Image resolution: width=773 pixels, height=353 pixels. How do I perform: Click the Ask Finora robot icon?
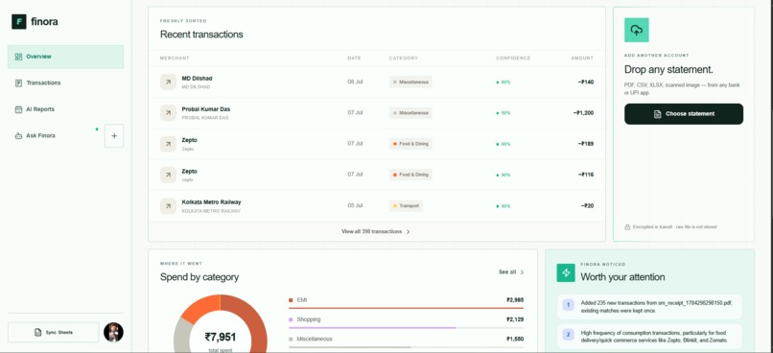click(19, 136)
